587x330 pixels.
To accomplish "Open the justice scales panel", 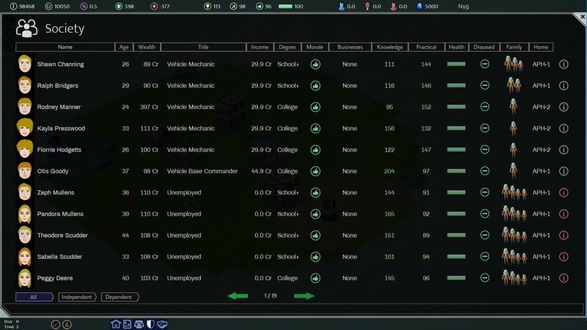I will (x=139, y=324).
